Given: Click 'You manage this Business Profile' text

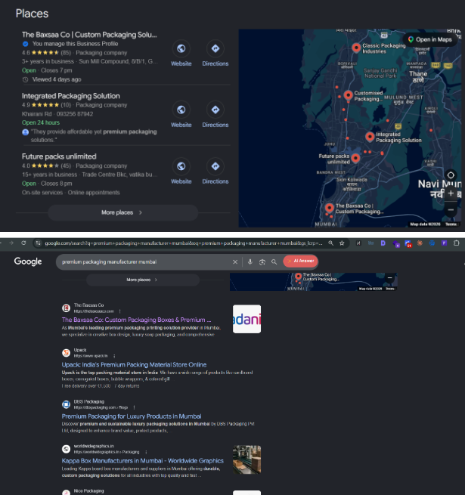Looking at the screenshot, I should tap(75, 44).
